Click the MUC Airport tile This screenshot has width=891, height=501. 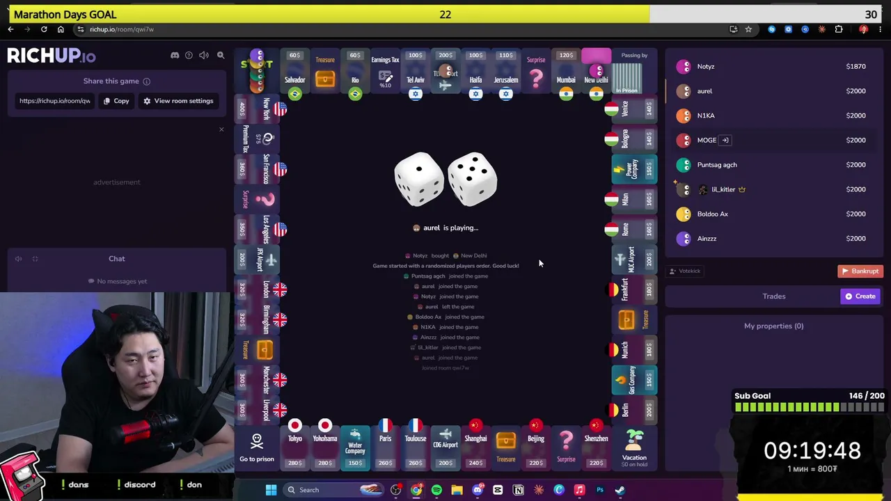pos(633,260)
